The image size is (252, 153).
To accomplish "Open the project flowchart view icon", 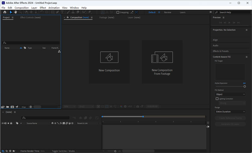I will 59,51.
